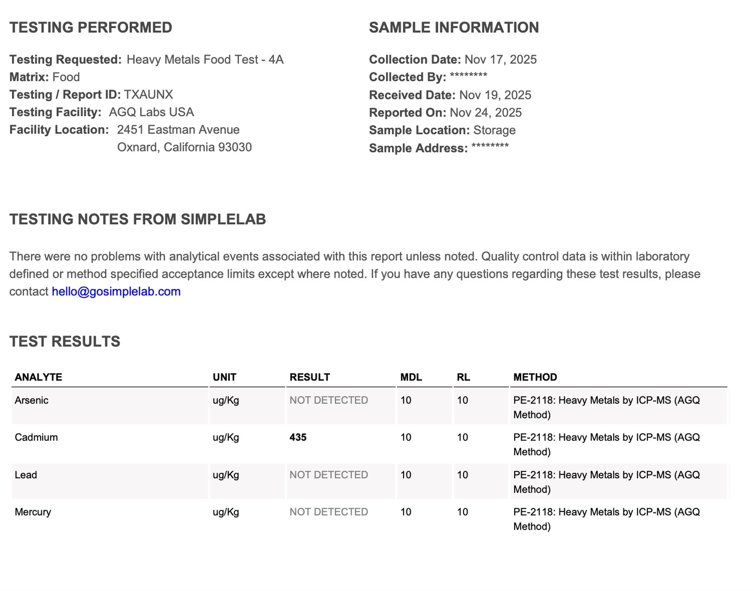
Task: Click the Collection Date Nov 17, 2025
Action: pos(500,59)
